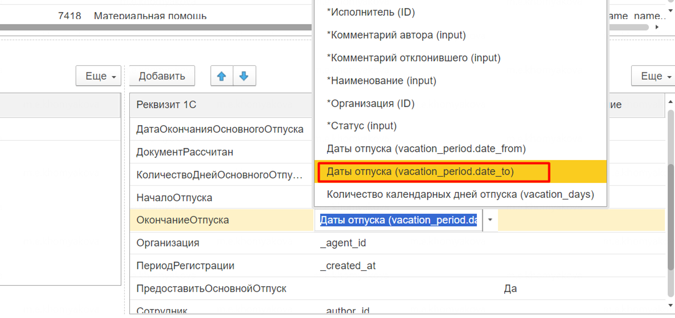This screenshot has width=675, height=318.
Task: Pick *Статус (input) from list
Action: pos(361,126)
